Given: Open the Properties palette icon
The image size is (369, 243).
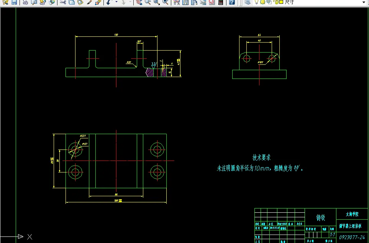Looking at the screenshot, I should pos(177,2).
